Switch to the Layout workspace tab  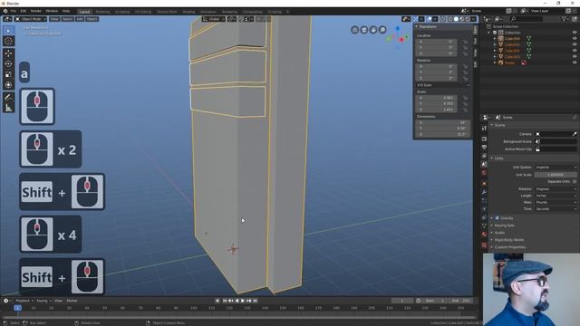84,12
